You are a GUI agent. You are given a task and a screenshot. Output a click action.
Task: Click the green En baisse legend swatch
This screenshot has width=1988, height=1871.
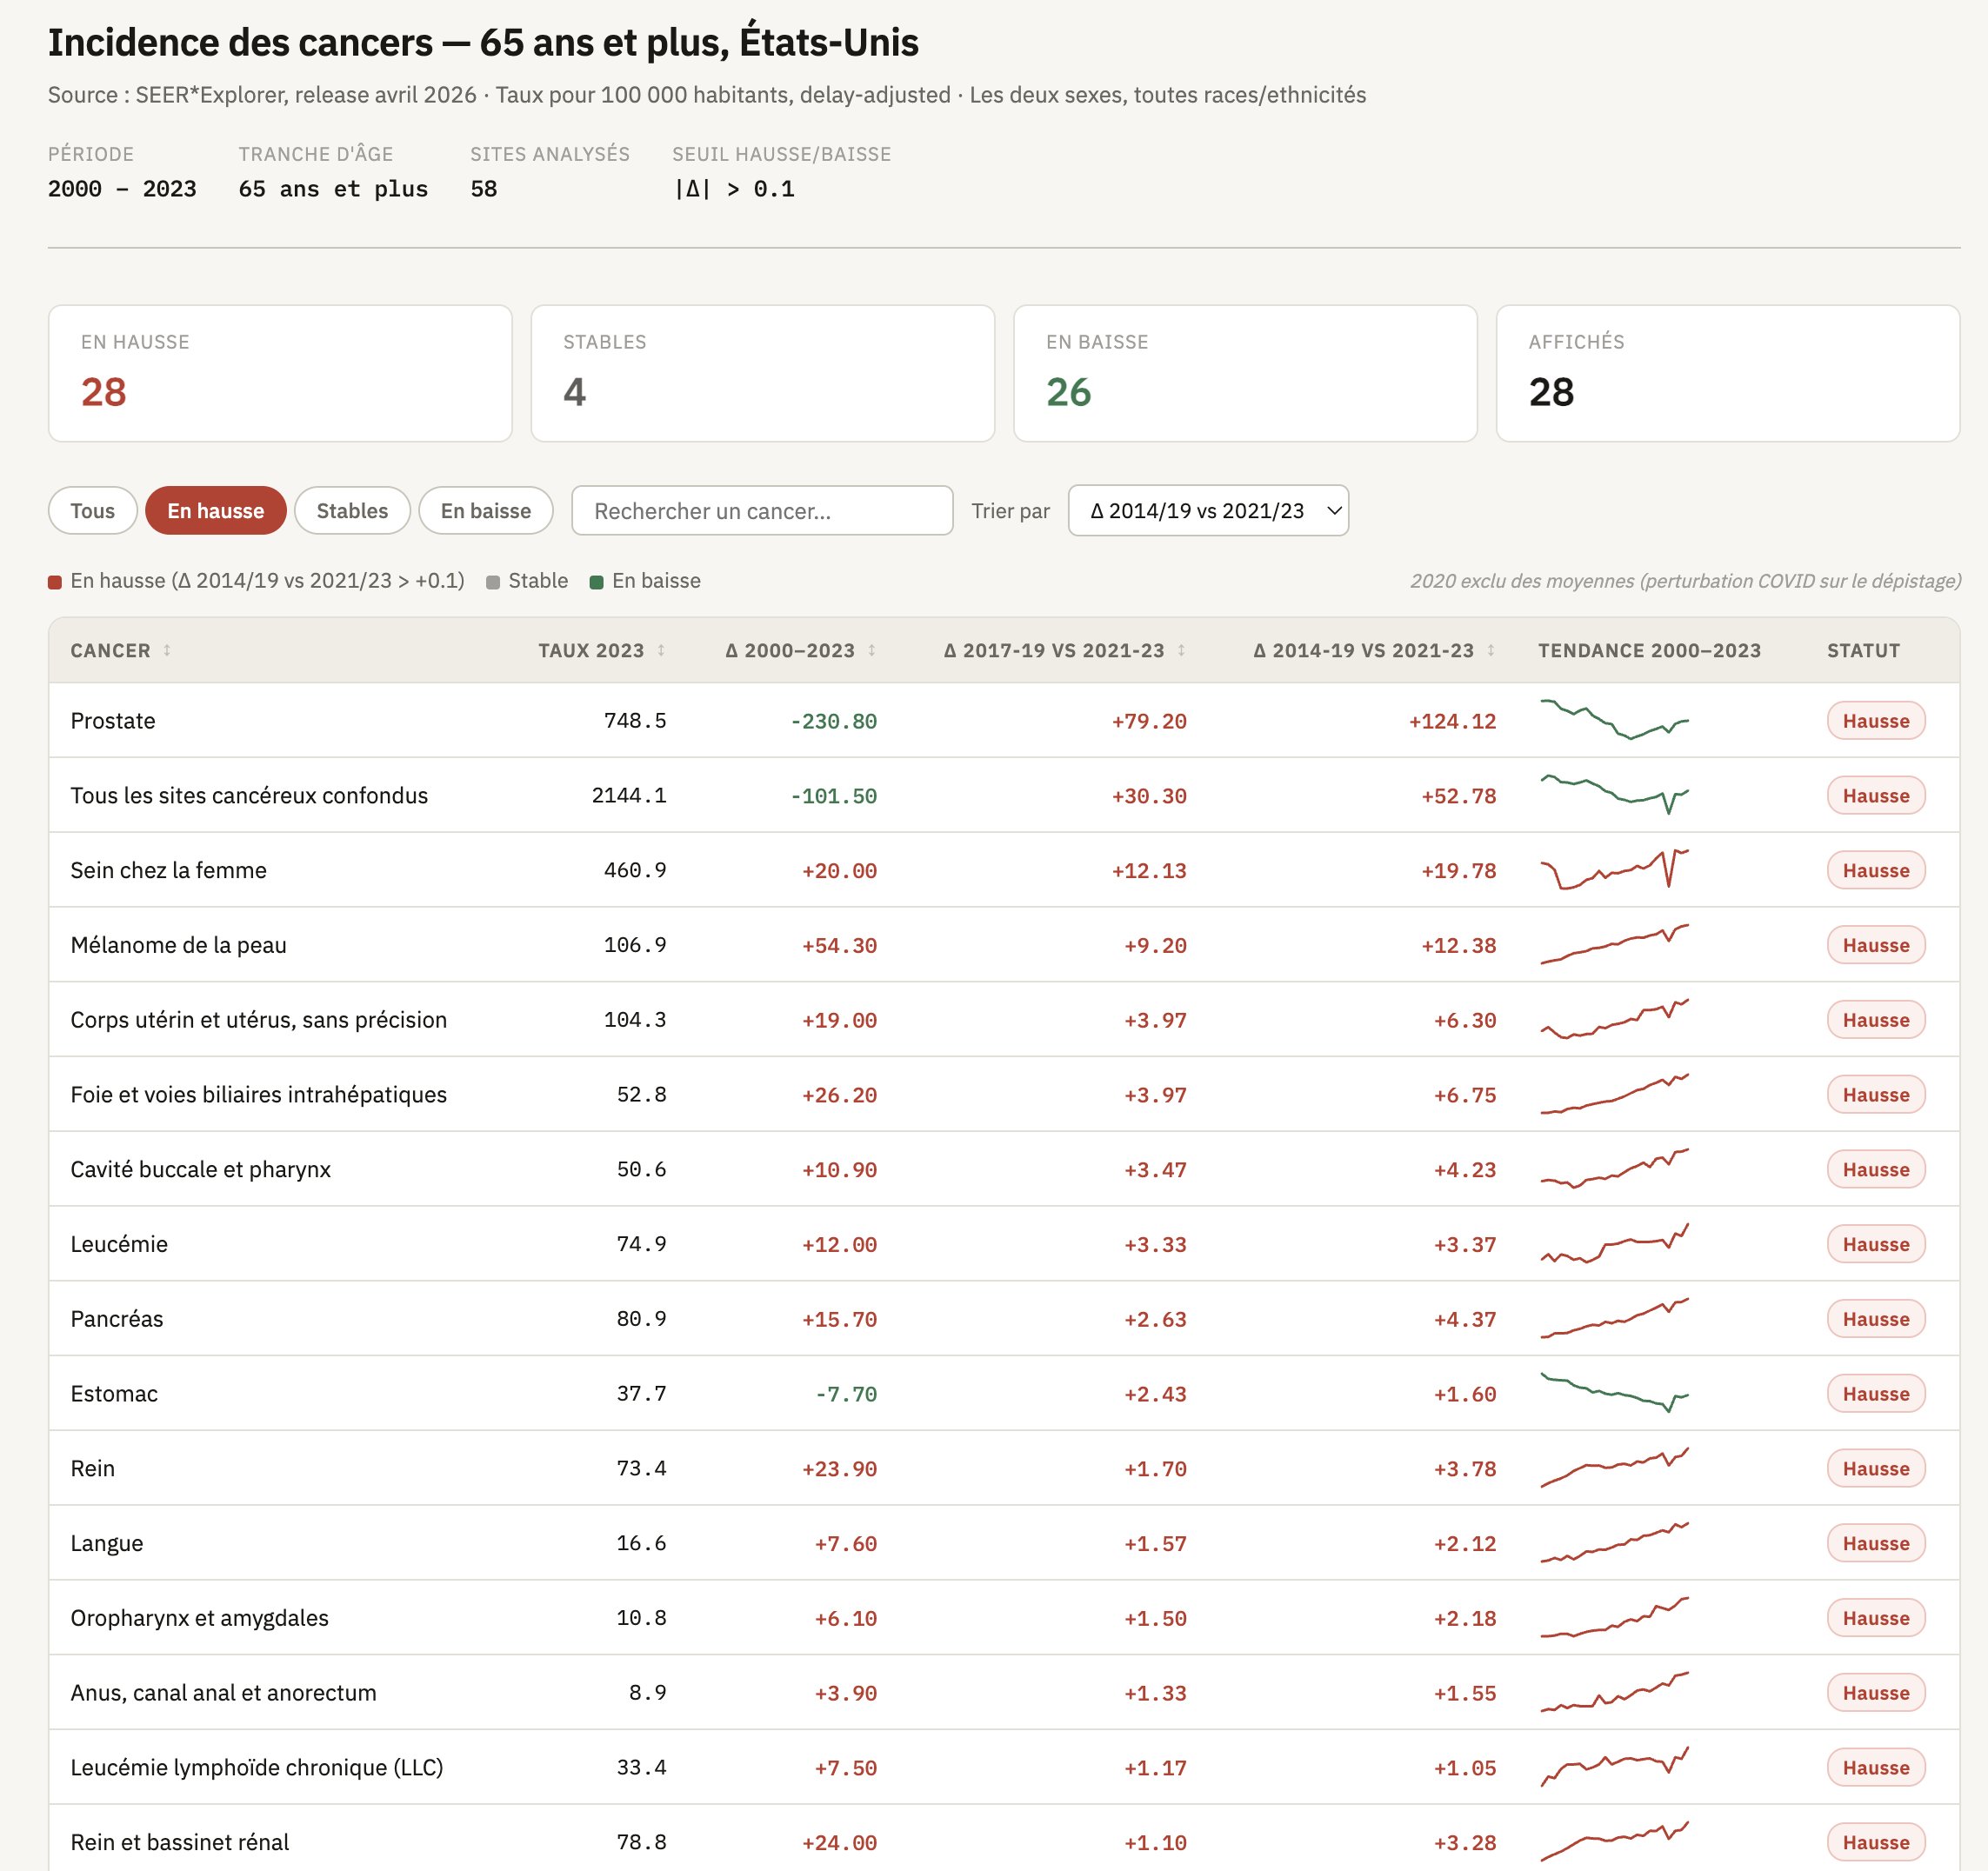click(596, 582)
